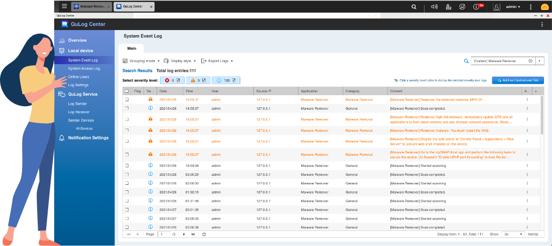Switch to the QuLog Center taskbar tab

click(133, 7)
